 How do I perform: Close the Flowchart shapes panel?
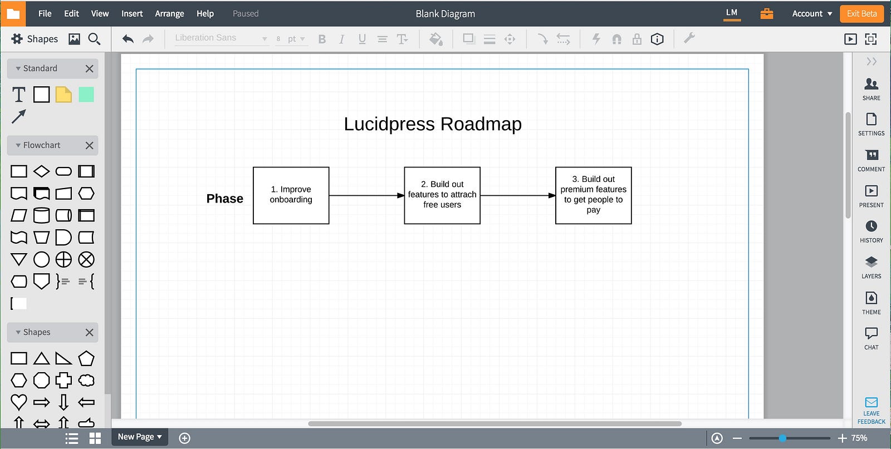[89, 145]
